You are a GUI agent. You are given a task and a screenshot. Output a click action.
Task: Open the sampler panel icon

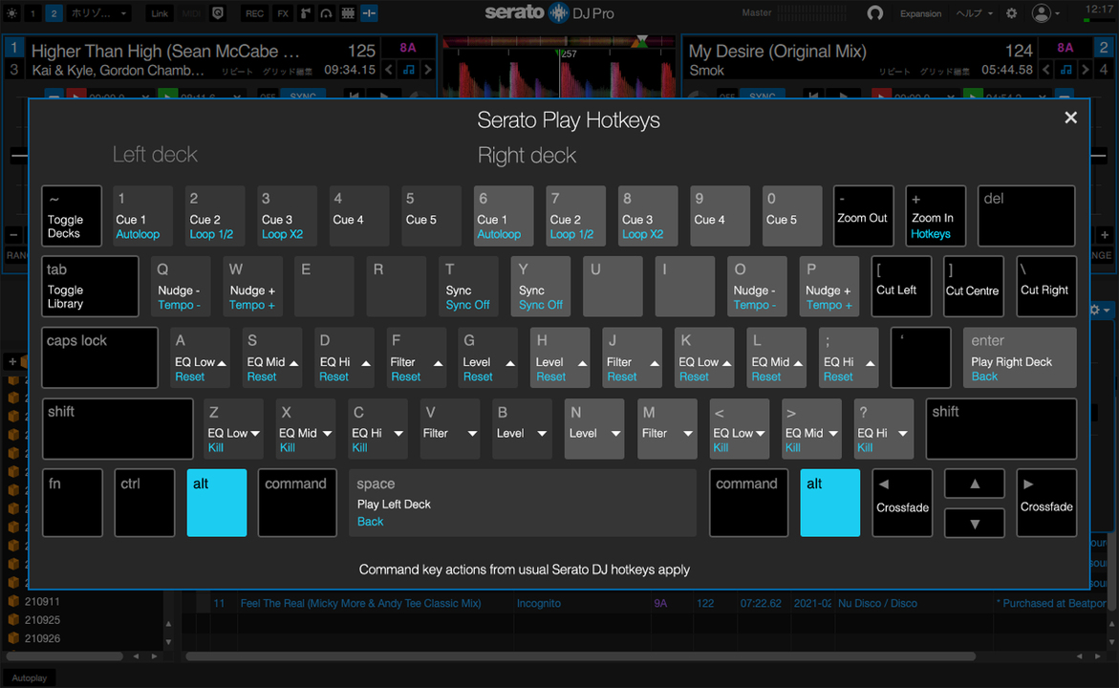point(306,12)
